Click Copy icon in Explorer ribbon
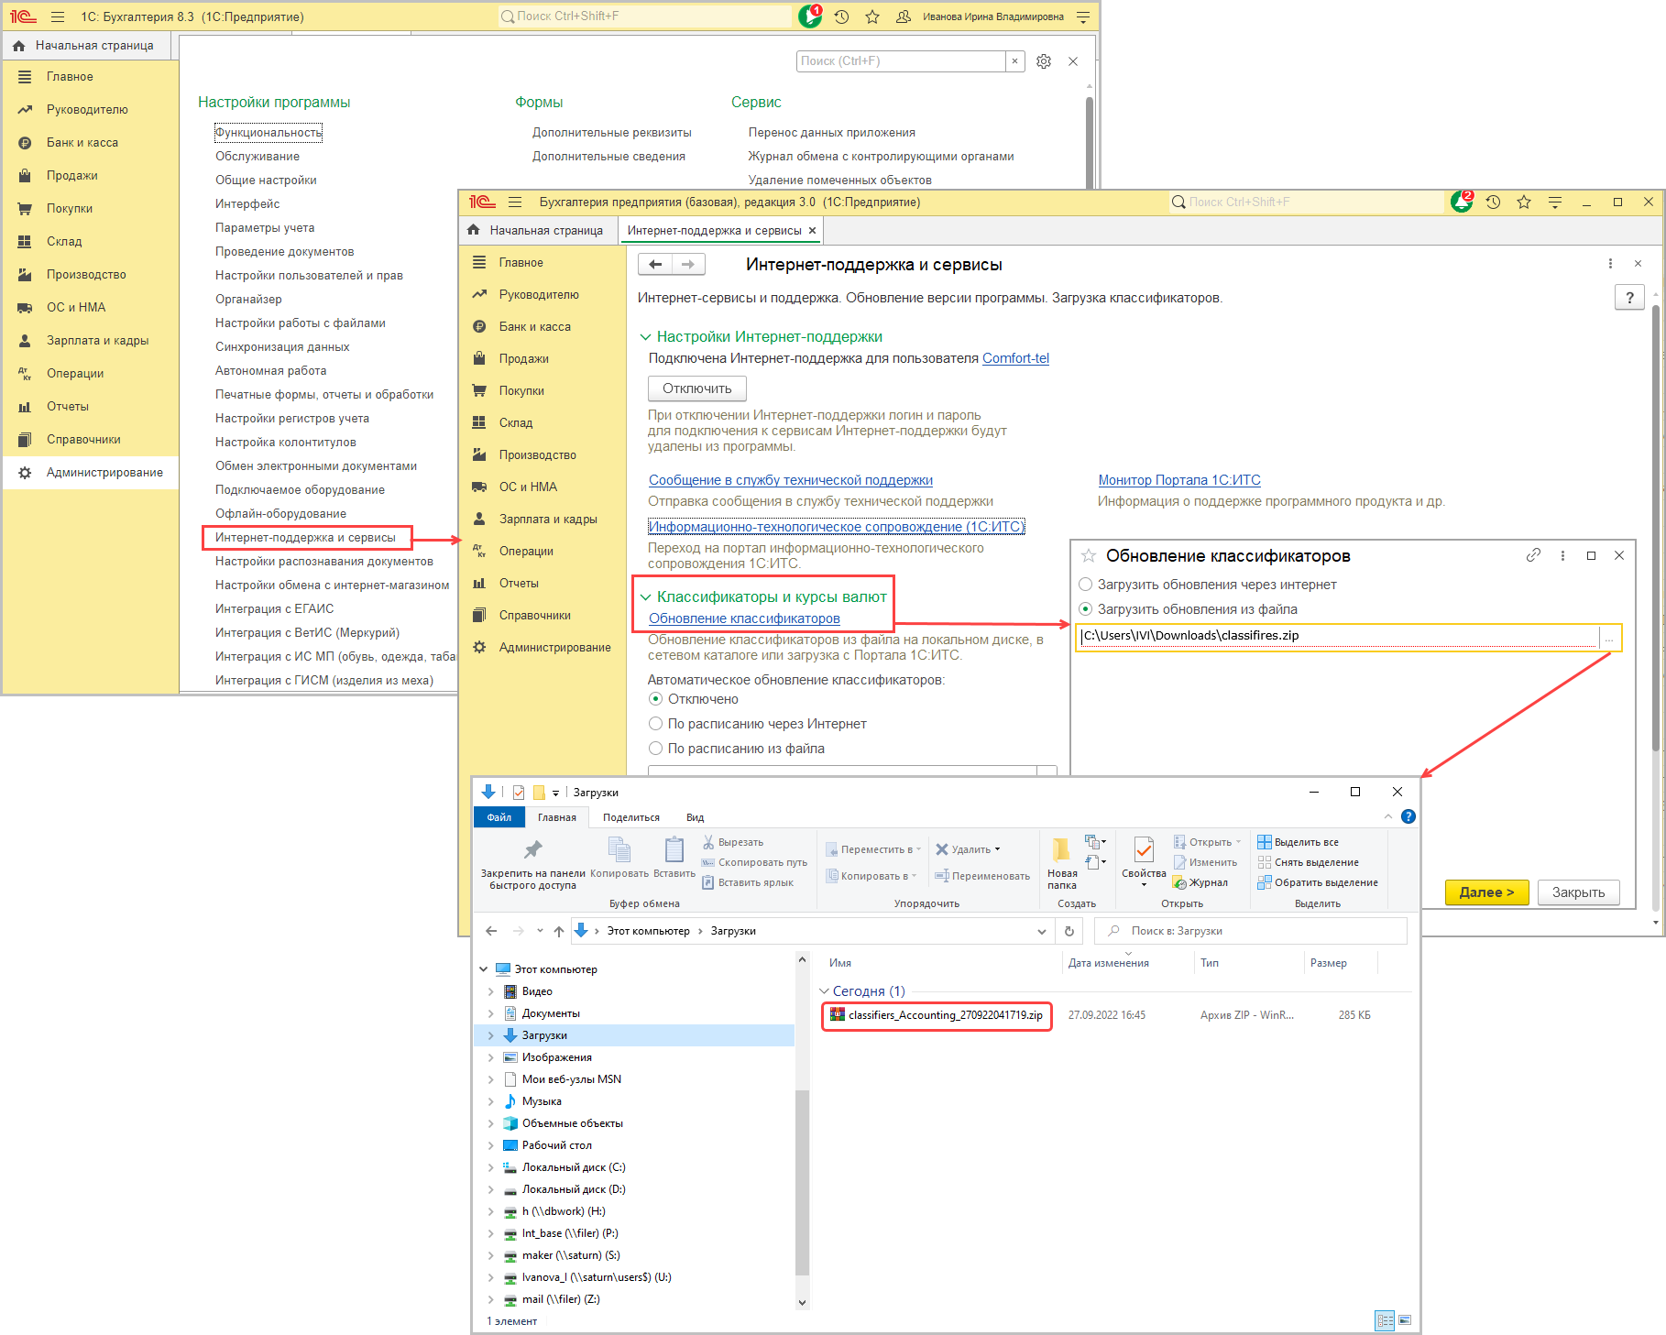The height and width of the screenshot is (1335, 1666). pos(619,858)
